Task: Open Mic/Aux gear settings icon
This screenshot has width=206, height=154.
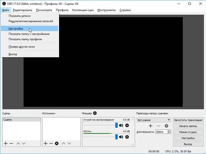Action: [127, 137]
